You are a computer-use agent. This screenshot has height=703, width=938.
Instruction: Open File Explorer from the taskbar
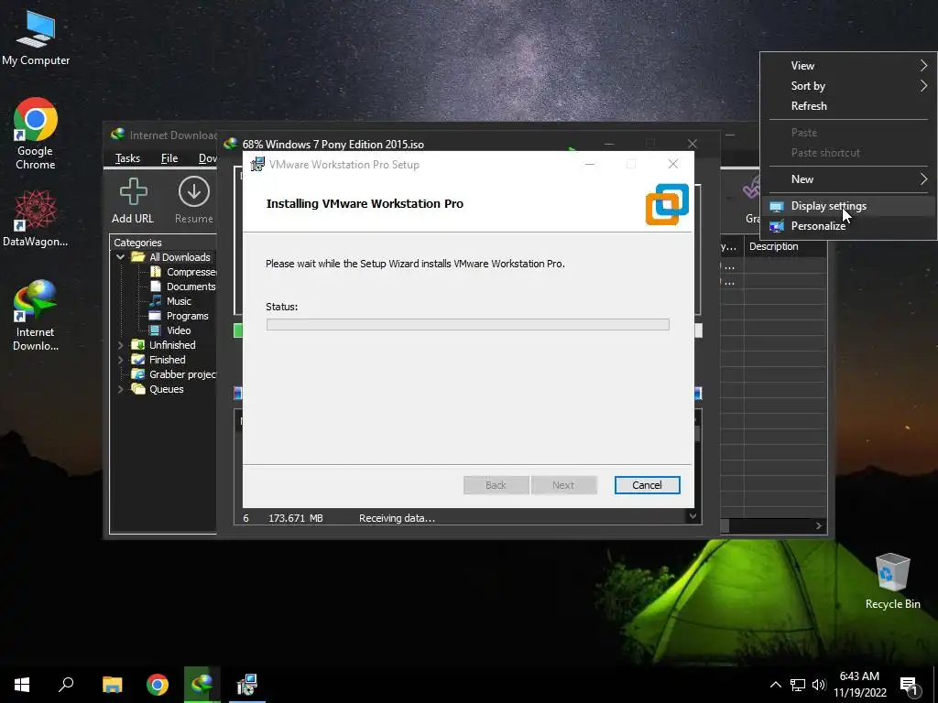pyautogui.click(x=112, y=685)
